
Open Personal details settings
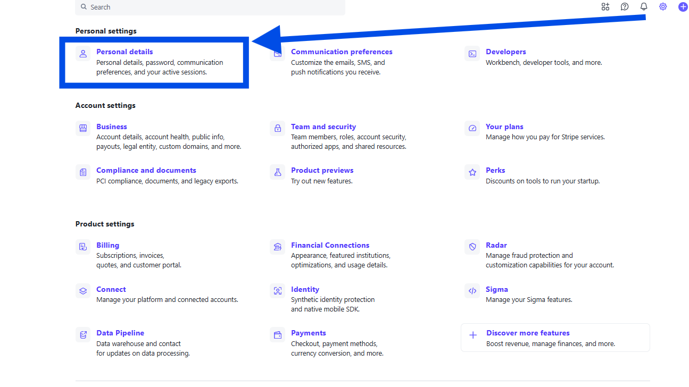(124, 52)
